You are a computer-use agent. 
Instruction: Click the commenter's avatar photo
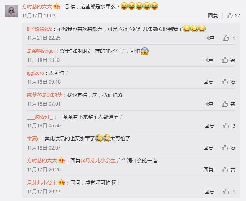tap(11, 11)
